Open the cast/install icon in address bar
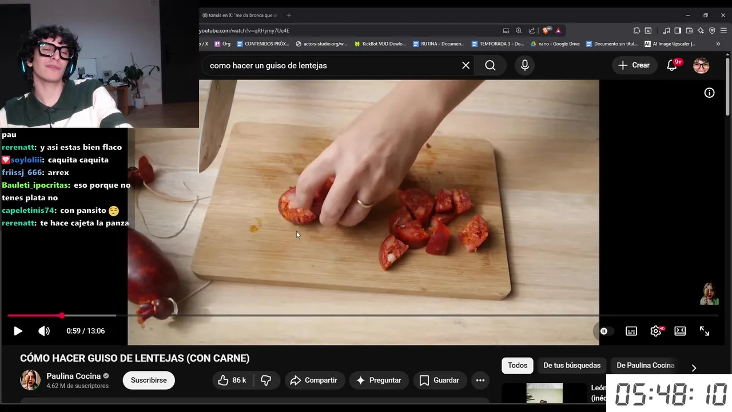This screenshot has width=732, height=412. [x=506, y=30]
